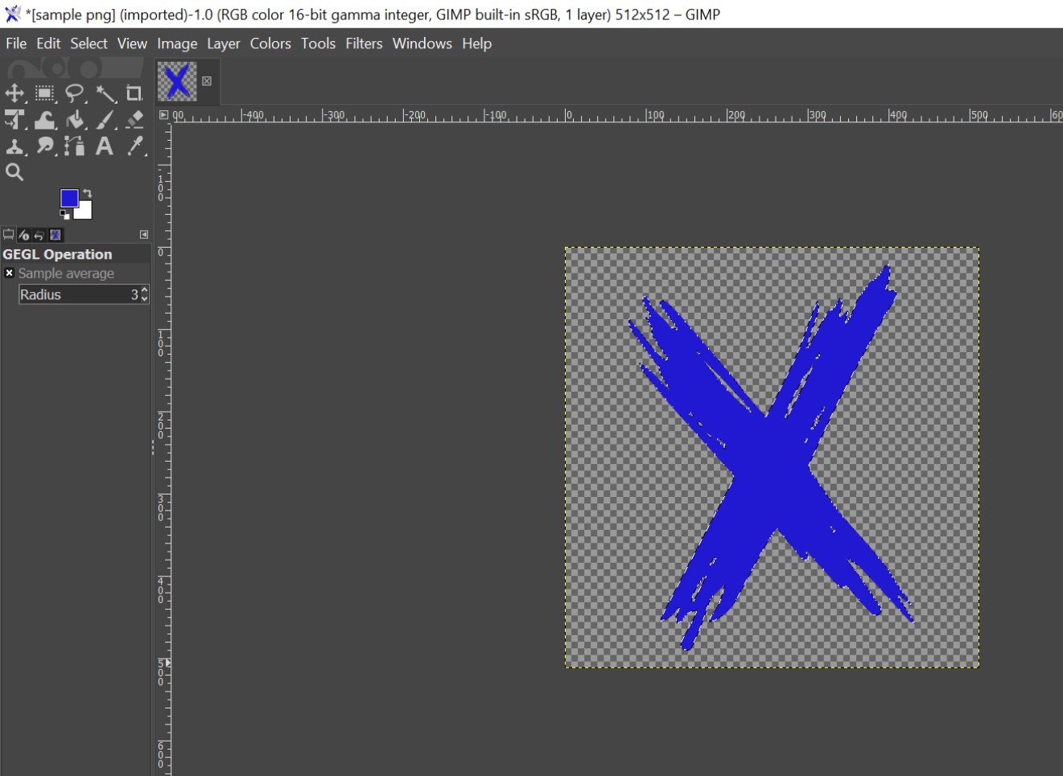The height and width of the screenshot is (776, 1063).
Task: Swap foreground and background colors
Action: coord(87,194)
